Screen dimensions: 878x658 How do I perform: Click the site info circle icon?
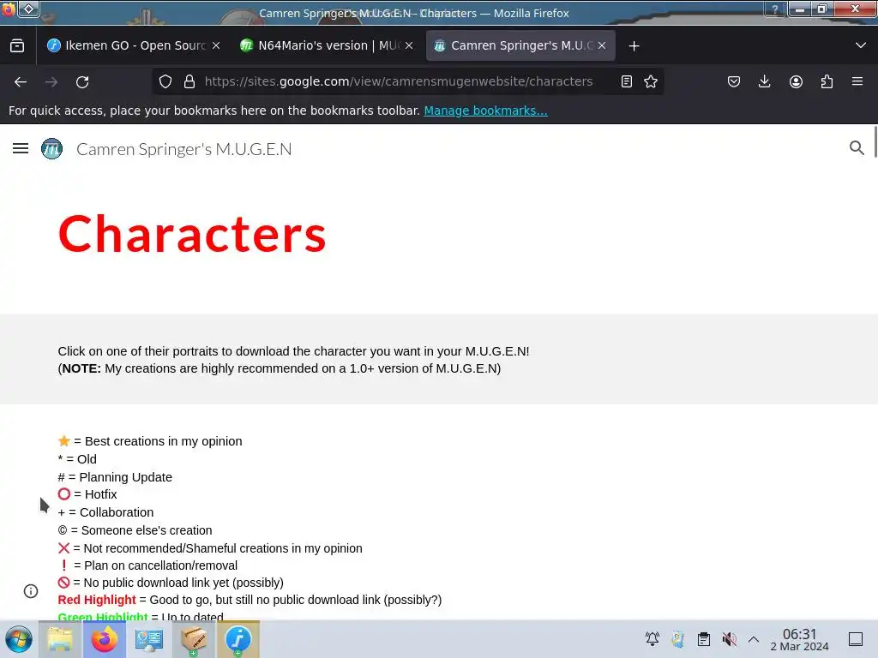pos(31,591)
